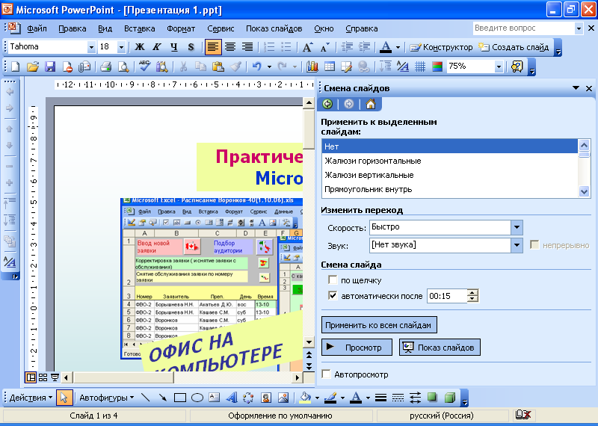This screenshot has width=598, height=426.
Task: Decrease the font size
Action: click(325, 47)
